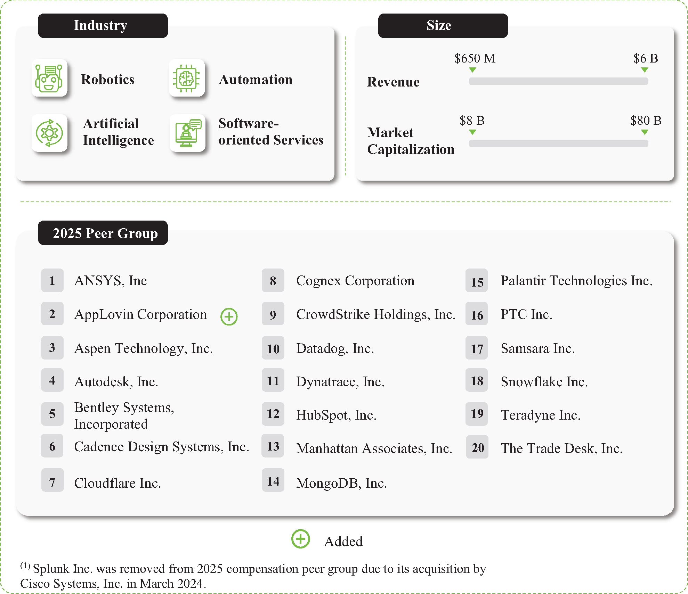Open the 2025 Peer Group header

tap(103, 233)
